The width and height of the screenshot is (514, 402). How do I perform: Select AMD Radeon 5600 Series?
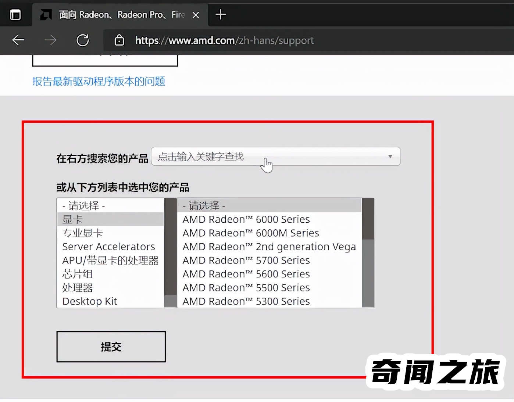270,274
